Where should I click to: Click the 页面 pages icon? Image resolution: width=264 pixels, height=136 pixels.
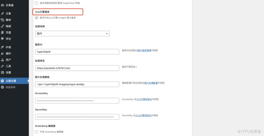coord(2,33)
